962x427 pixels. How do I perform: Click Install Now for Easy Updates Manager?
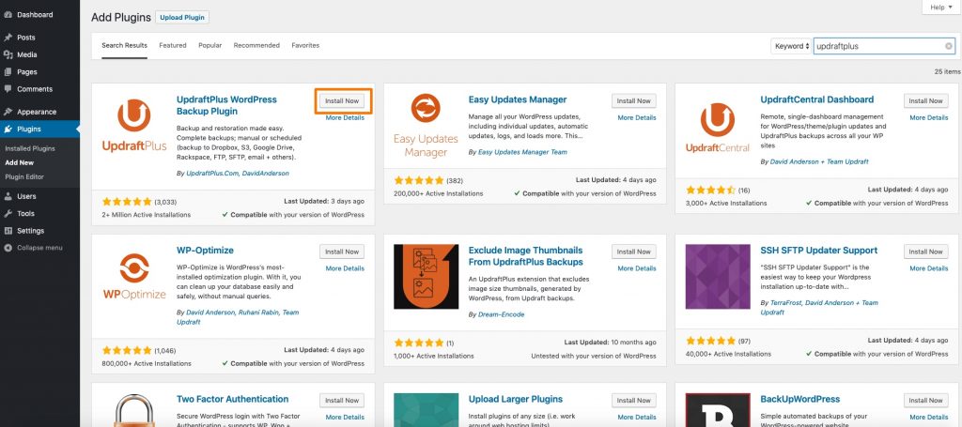coord(634,101)
